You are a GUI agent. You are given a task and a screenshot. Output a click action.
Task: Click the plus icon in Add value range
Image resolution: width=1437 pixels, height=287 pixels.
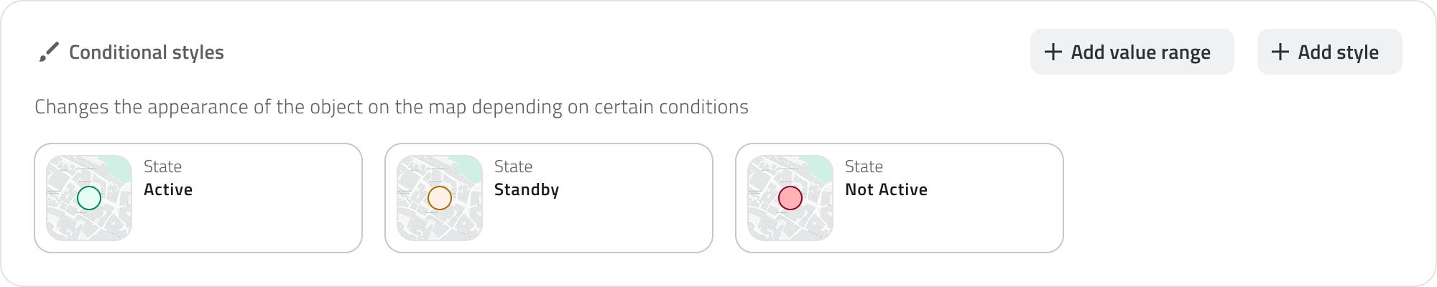tap(1053, 52)
